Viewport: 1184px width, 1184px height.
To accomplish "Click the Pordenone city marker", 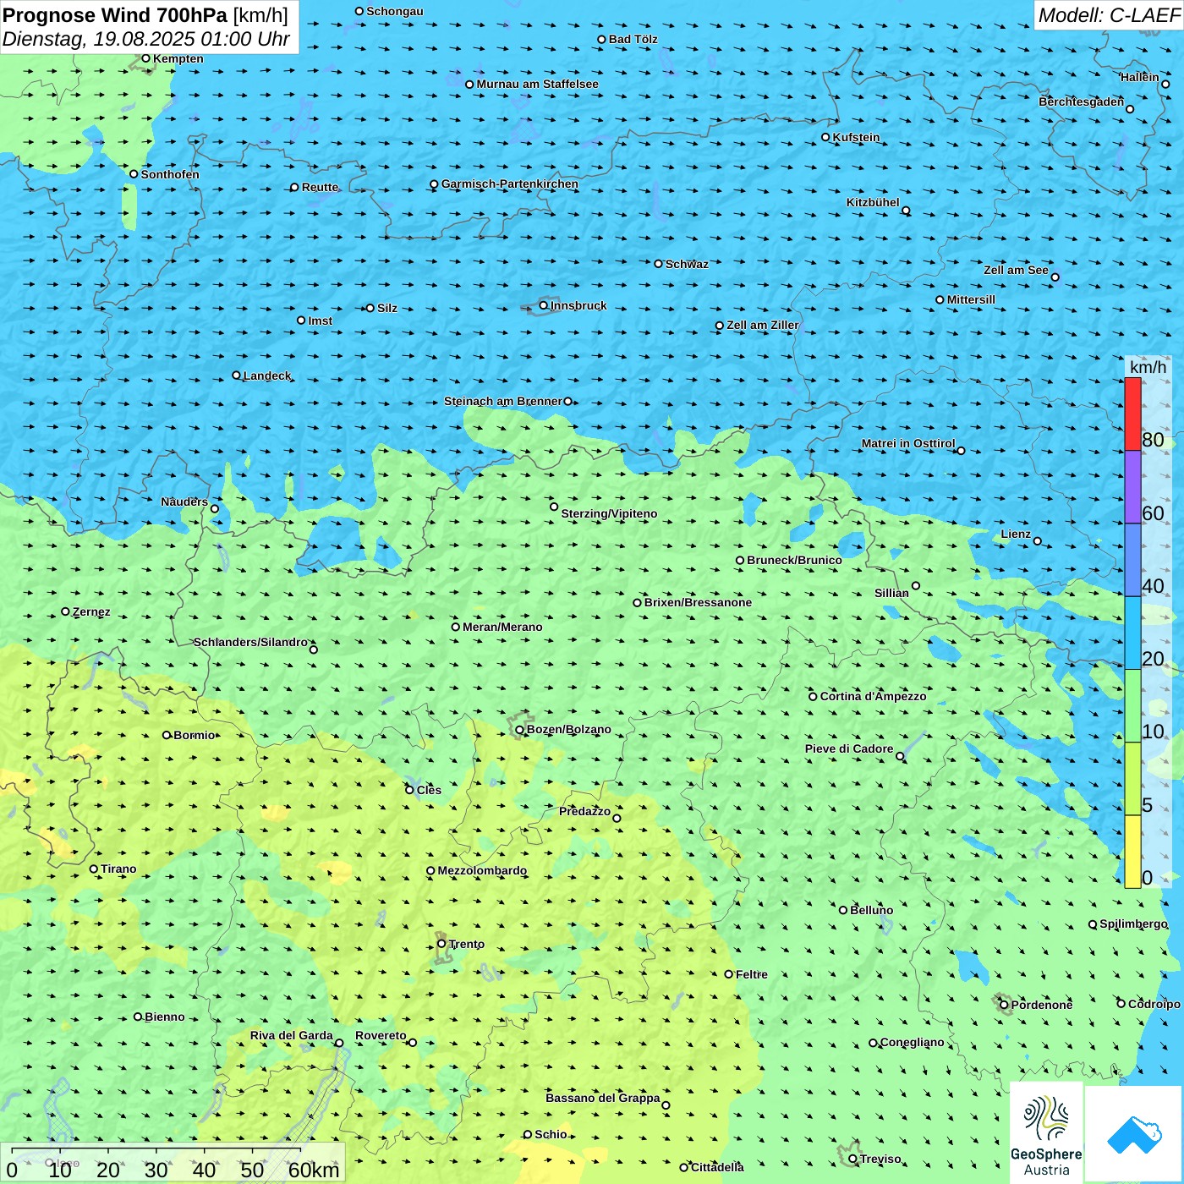I will 1005,1005.
